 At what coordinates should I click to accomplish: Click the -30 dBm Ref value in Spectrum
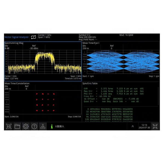(34, 48)
